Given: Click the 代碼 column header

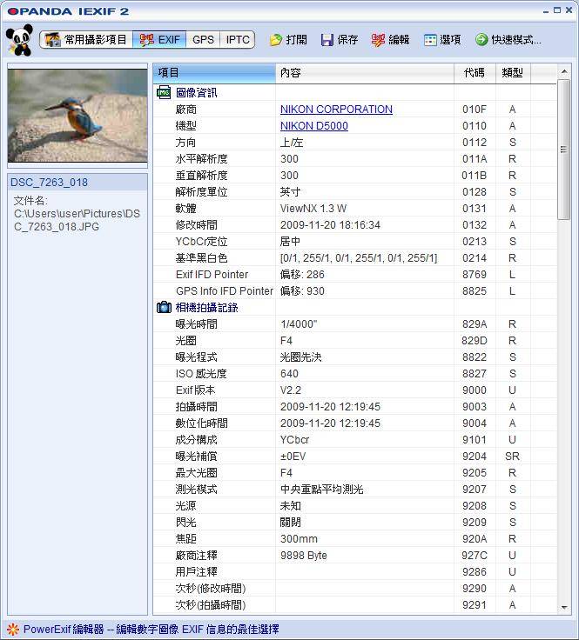Looking at the screenshot, I should [x=475, y=73].
